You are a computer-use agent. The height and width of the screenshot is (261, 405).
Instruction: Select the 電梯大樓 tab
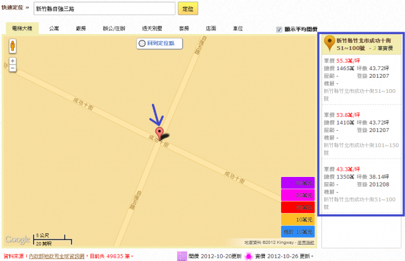click(22, 28)
